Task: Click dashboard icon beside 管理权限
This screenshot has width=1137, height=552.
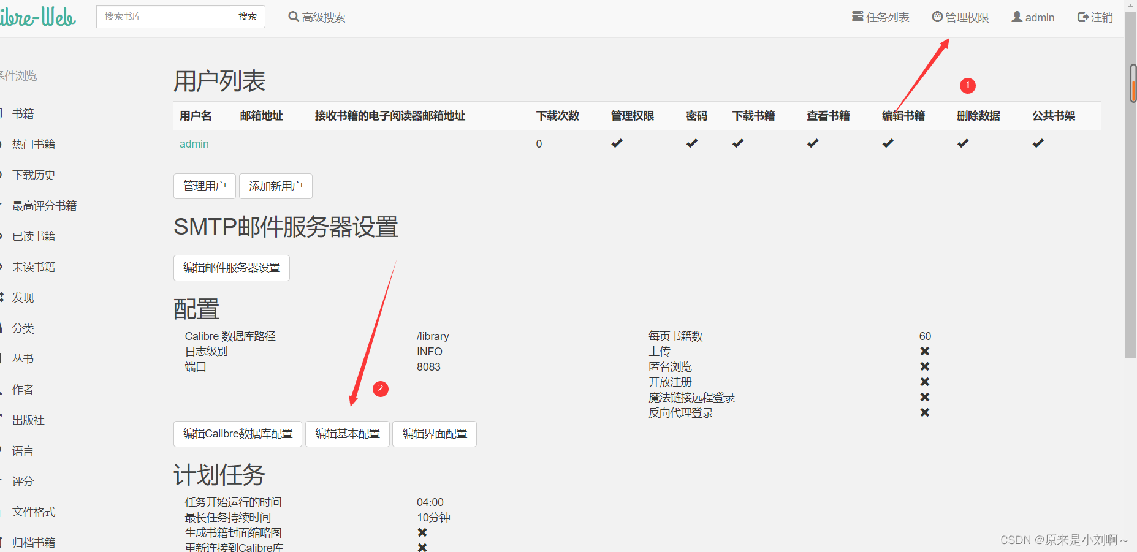Action: point(937,17)
